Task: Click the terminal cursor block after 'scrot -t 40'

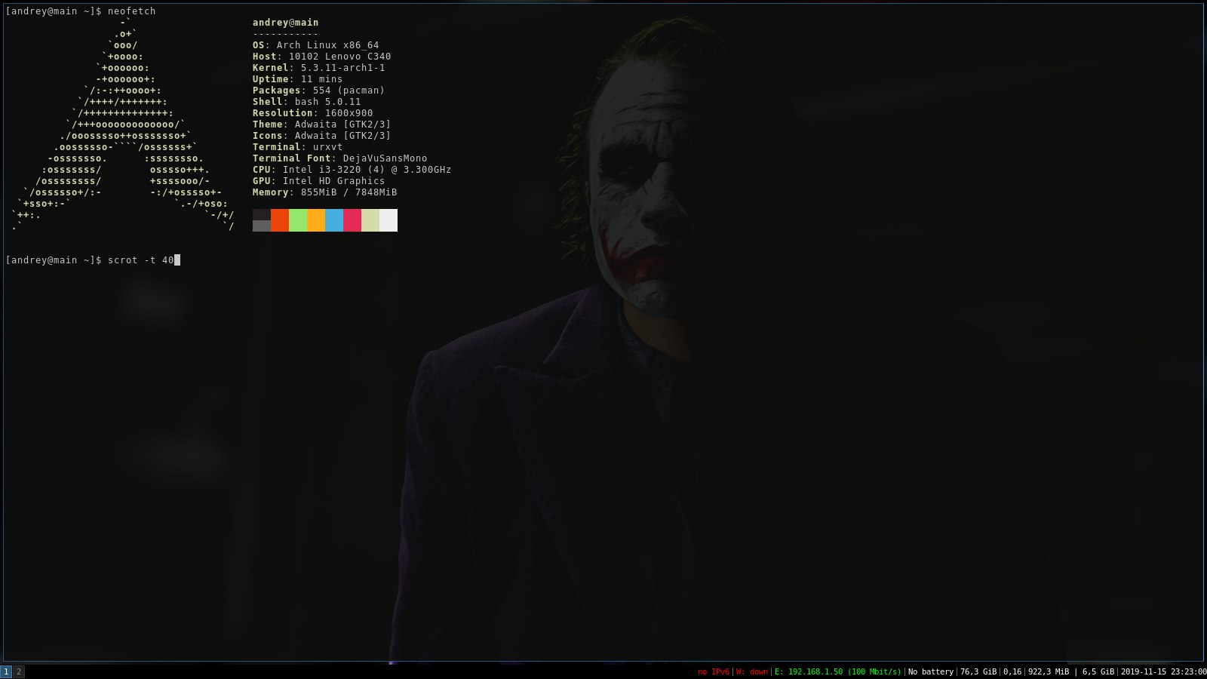Action: (x=177, y=260)
